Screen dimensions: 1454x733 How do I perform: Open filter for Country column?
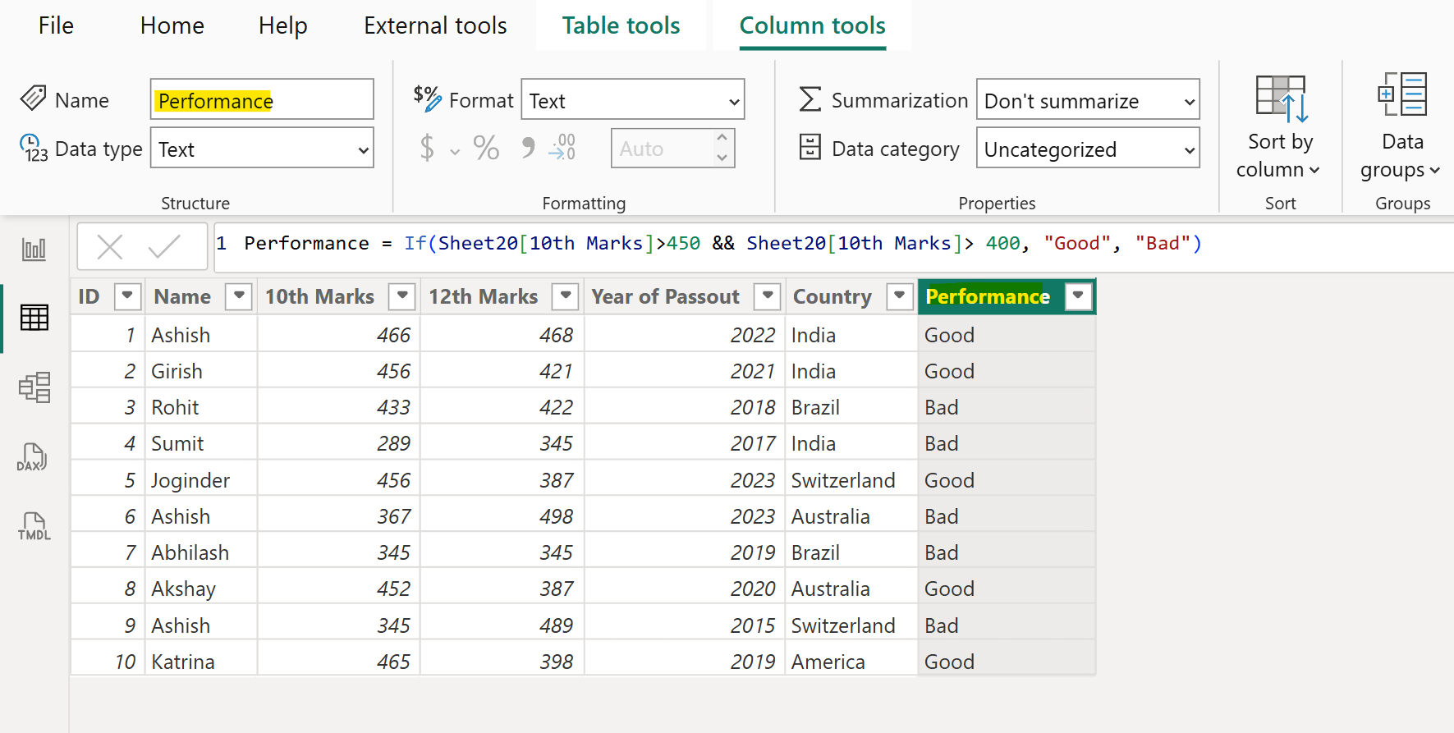point(900,296)
